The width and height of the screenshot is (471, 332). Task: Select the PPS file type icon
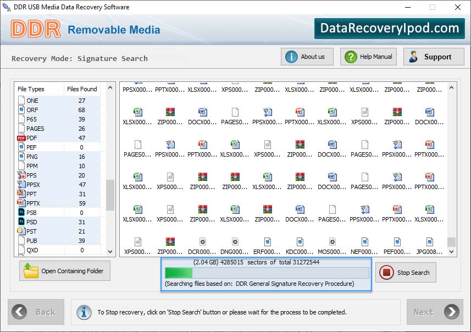point(21,175)
